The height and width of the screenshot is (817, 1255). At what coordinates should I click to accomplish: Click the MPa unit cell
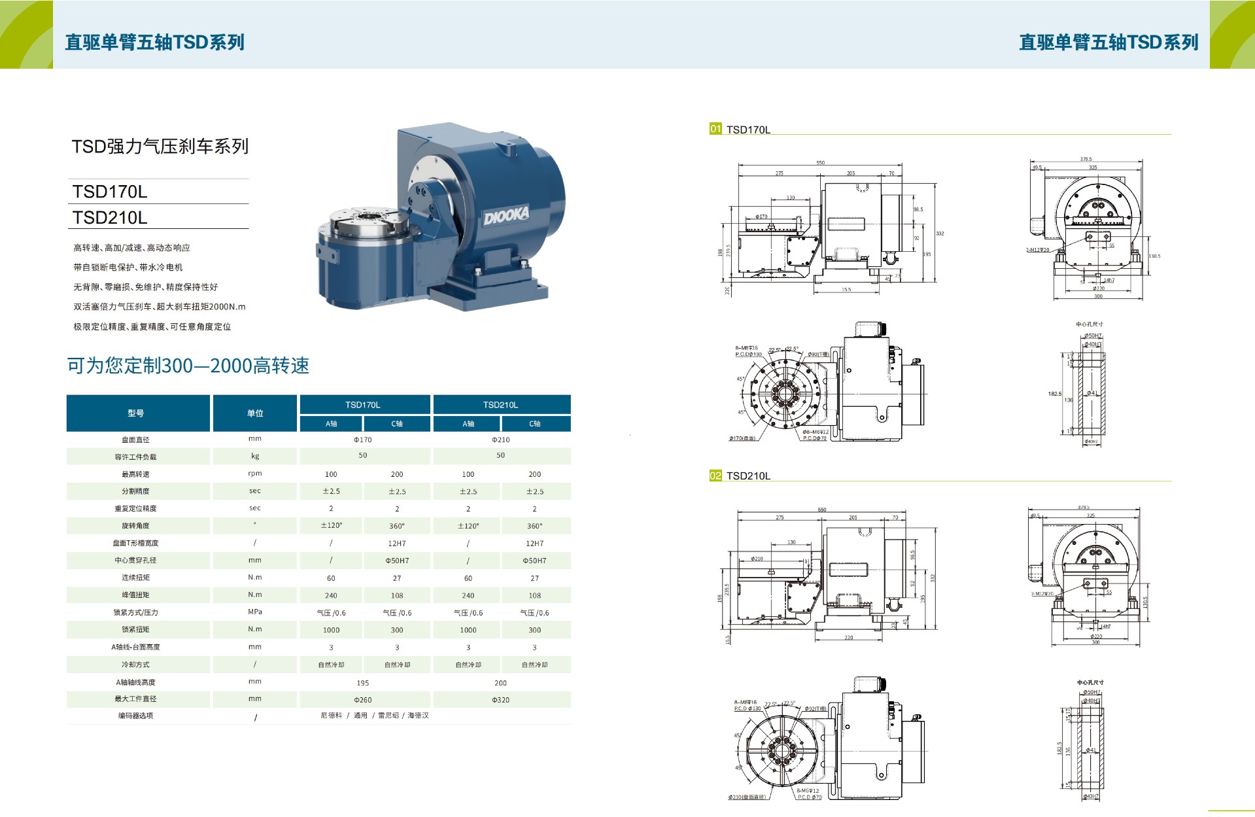[255, 612]
